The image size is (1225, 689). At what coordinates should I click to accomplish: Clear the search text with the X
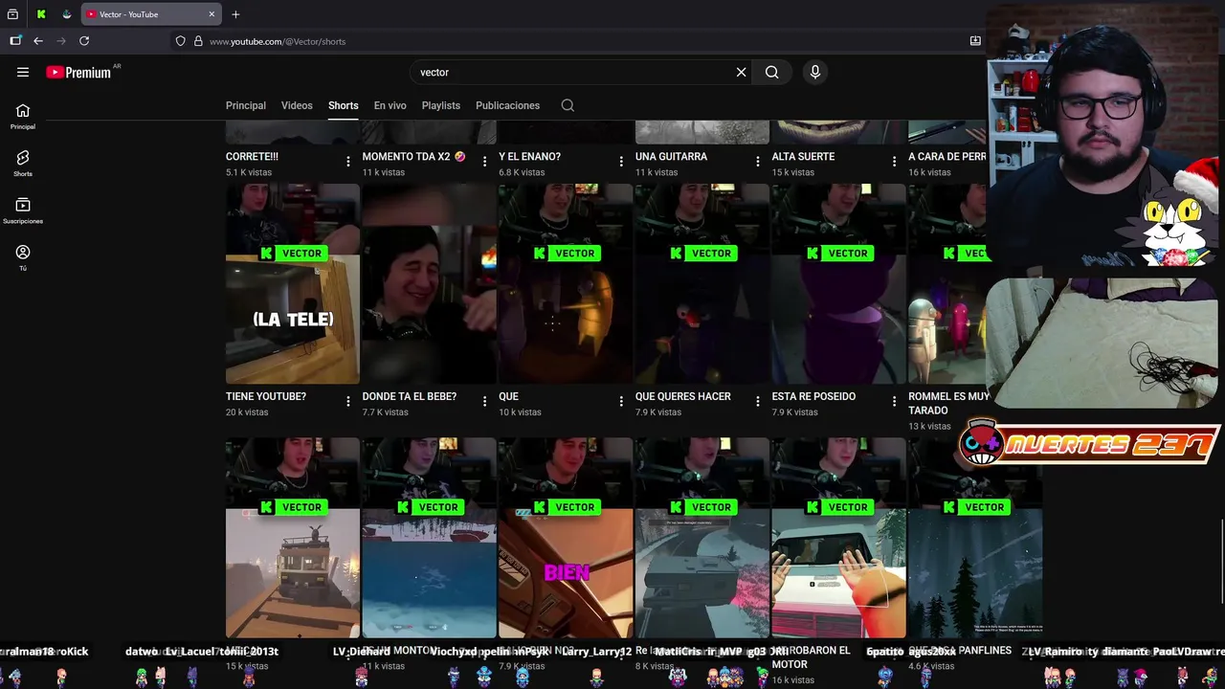pyautogui.click(x=741, y=72)
